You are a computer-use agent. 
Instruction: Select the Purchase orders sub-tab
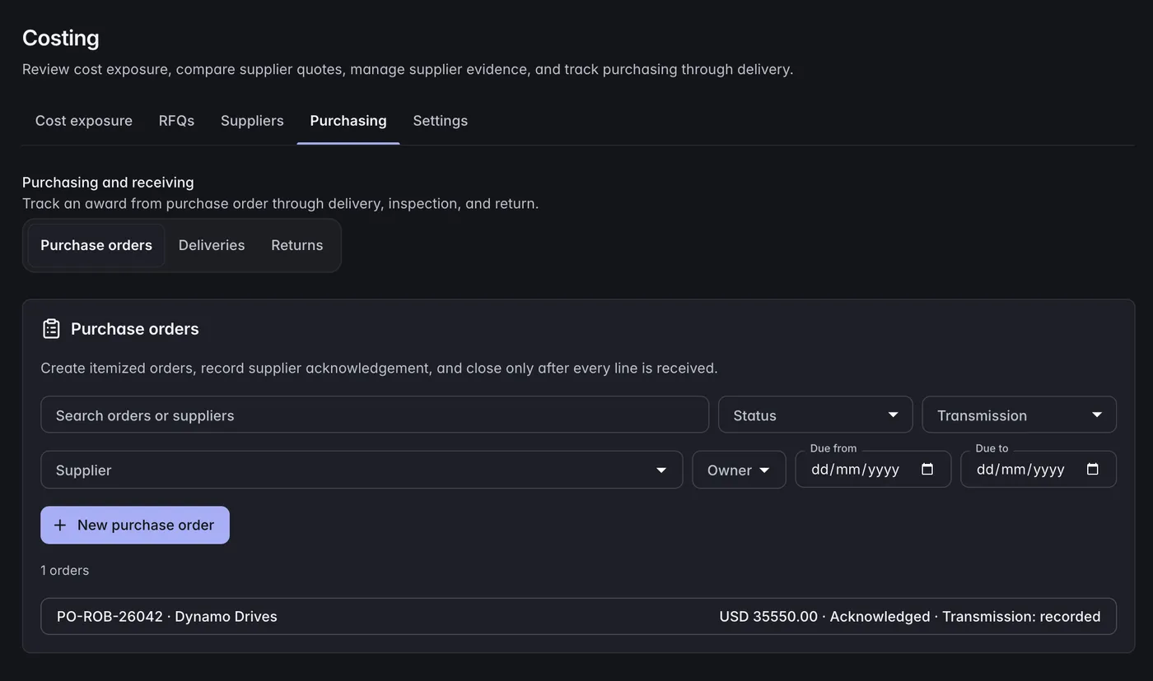pos(96,245)
